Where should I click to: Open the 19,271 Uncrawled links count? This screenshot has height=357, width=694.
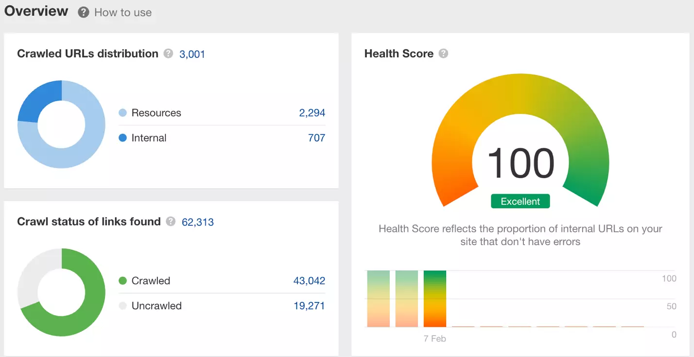click(x=309, y=306)
